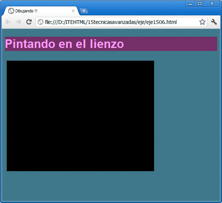Click the globe icon in address bar
This screenshot has width=222, height=203.
(x=40, y=22)
